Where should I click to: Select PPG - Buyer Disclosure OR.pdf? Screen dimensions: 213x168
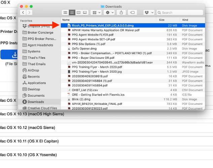133,58
